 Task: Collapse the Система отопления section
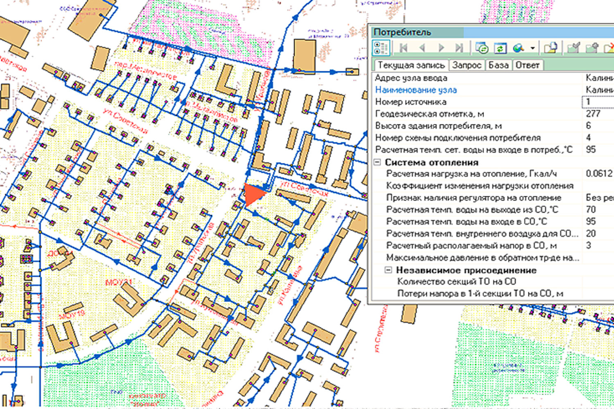[x=377, y=162]
